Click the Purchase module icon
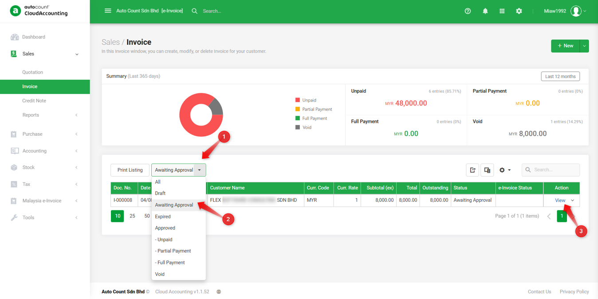This screenshot has height=299, width=598. click(14, 134)
